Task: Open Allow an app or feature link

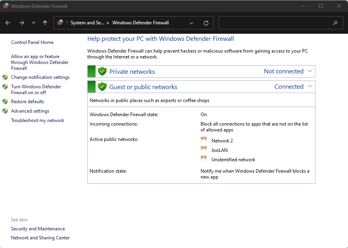Action: click(40, 62)
